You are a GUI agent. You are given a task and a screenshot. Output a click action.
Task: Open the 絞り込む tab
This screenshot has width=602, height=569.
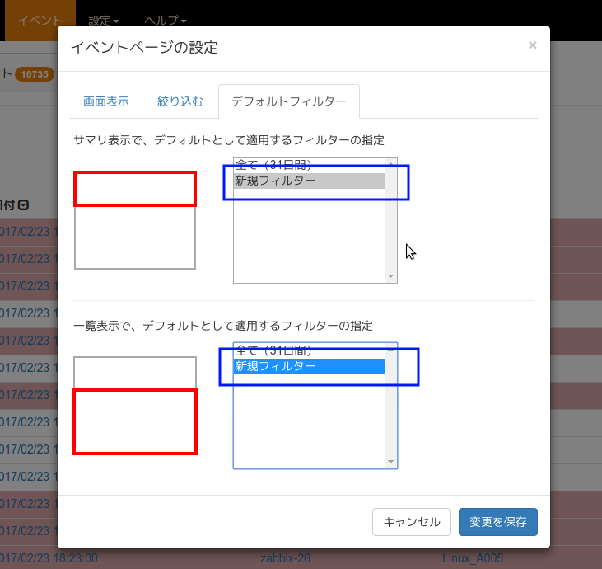pyautogui.click(x=180, y=102)
